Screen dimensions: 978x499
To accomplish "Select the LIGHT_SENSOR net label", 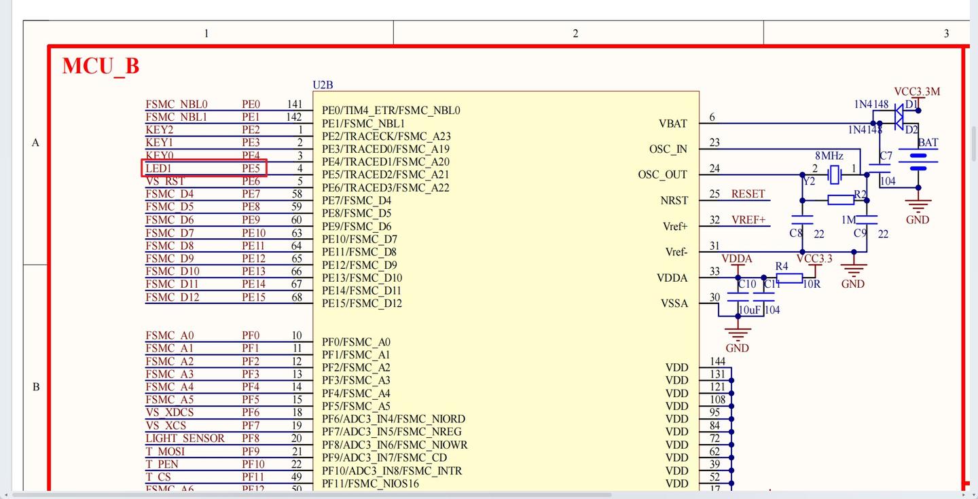I will click(185, 439).
